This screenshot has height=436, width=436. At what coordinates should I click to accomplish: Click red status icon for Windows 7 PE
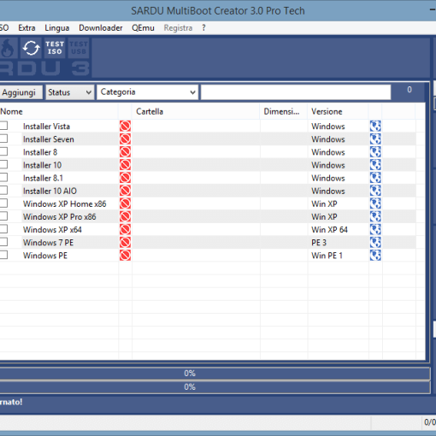(x=125, y=242)
